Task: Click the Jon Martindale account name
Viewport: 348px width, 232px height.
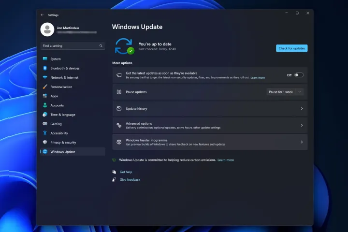Action: [68, 28]
